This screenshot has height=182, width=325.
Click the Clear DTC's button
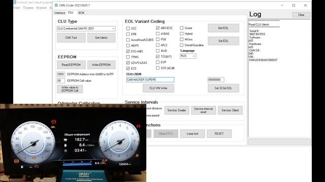tap(166, 133)
